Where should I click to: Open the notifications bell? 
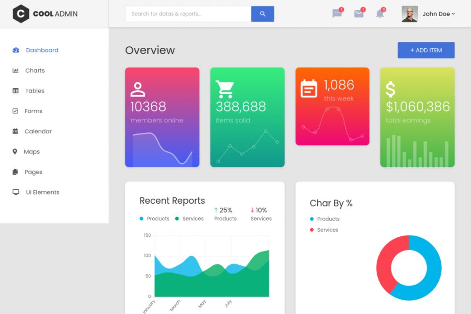coord(380,14)
